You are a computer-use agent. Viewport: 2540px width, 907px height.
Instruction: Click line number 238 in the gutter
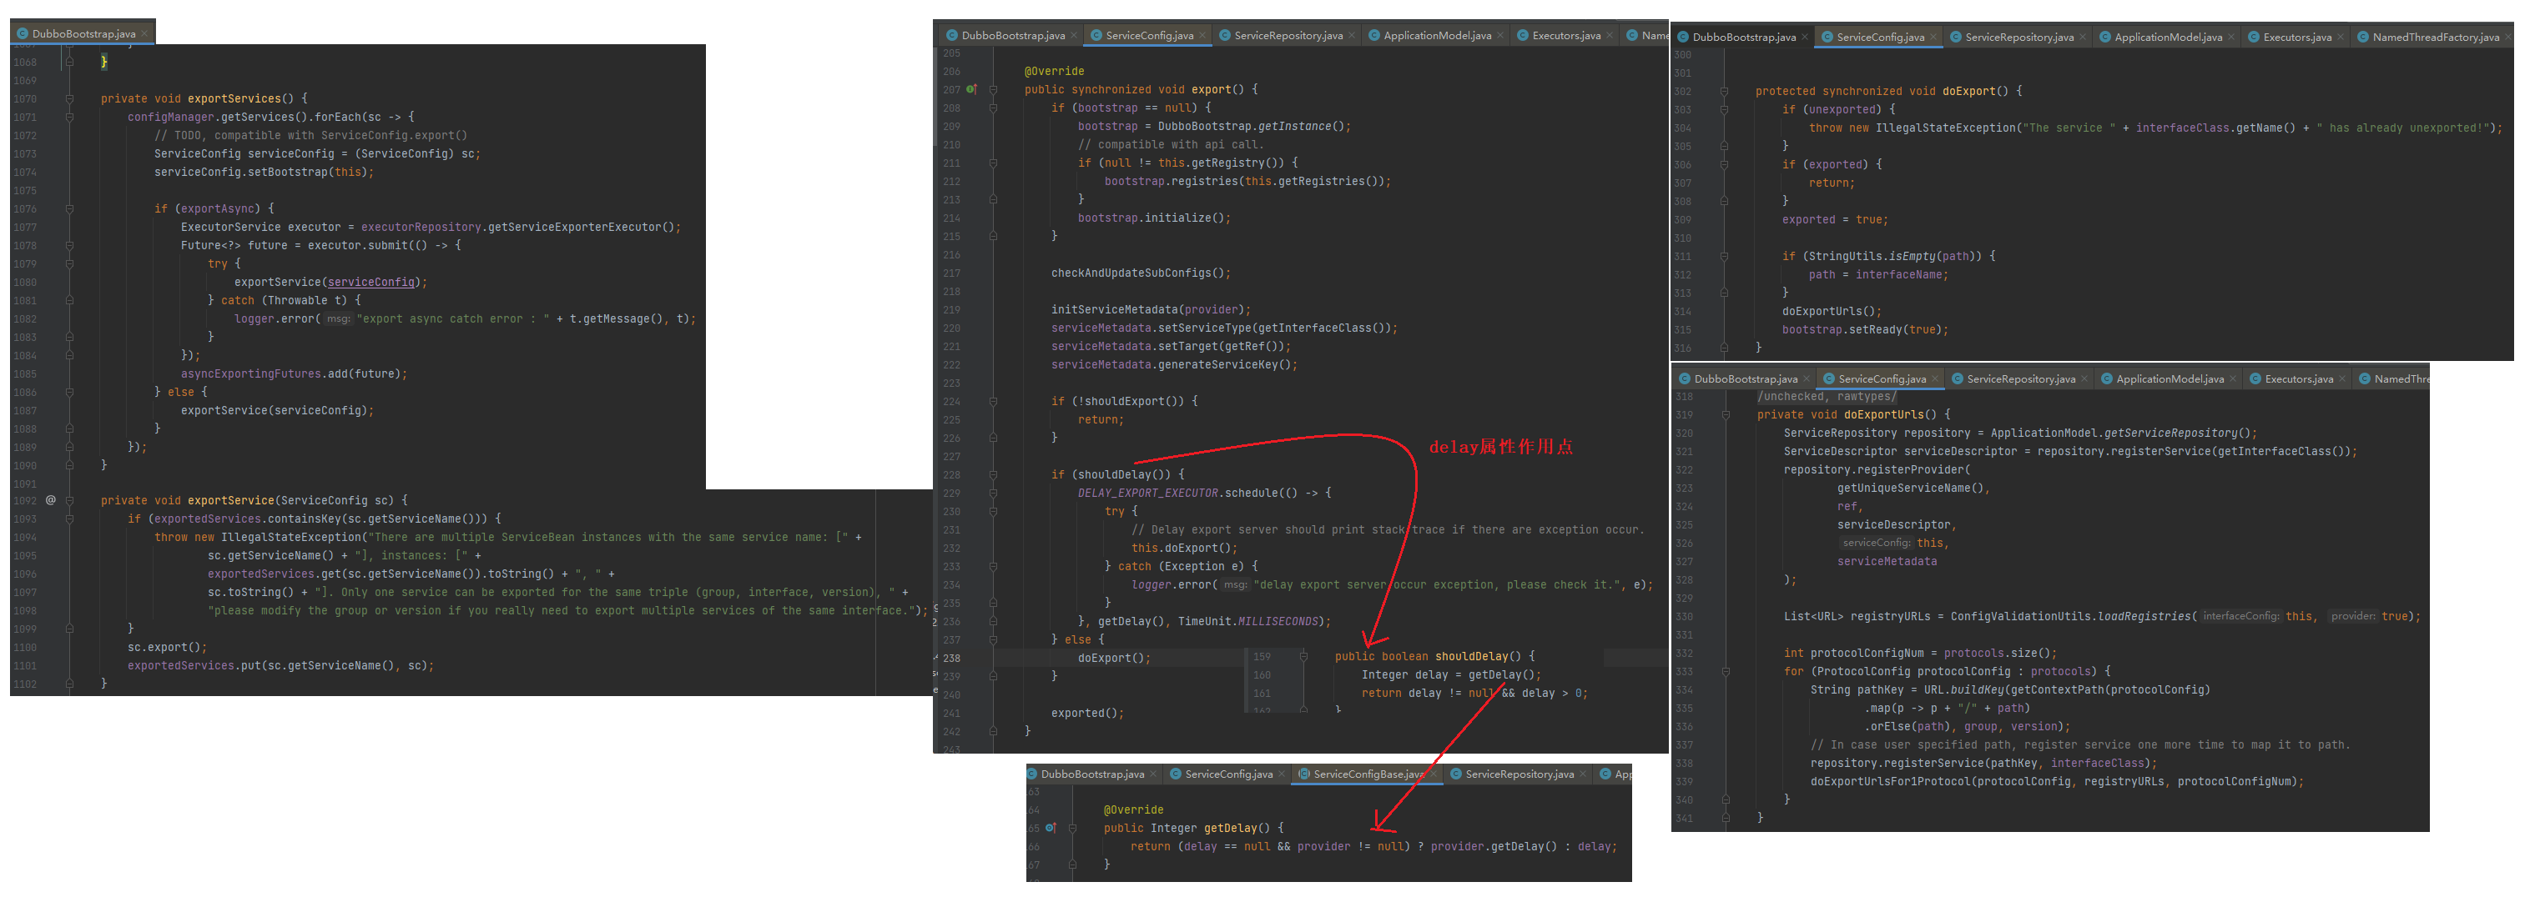coord(951,658)
